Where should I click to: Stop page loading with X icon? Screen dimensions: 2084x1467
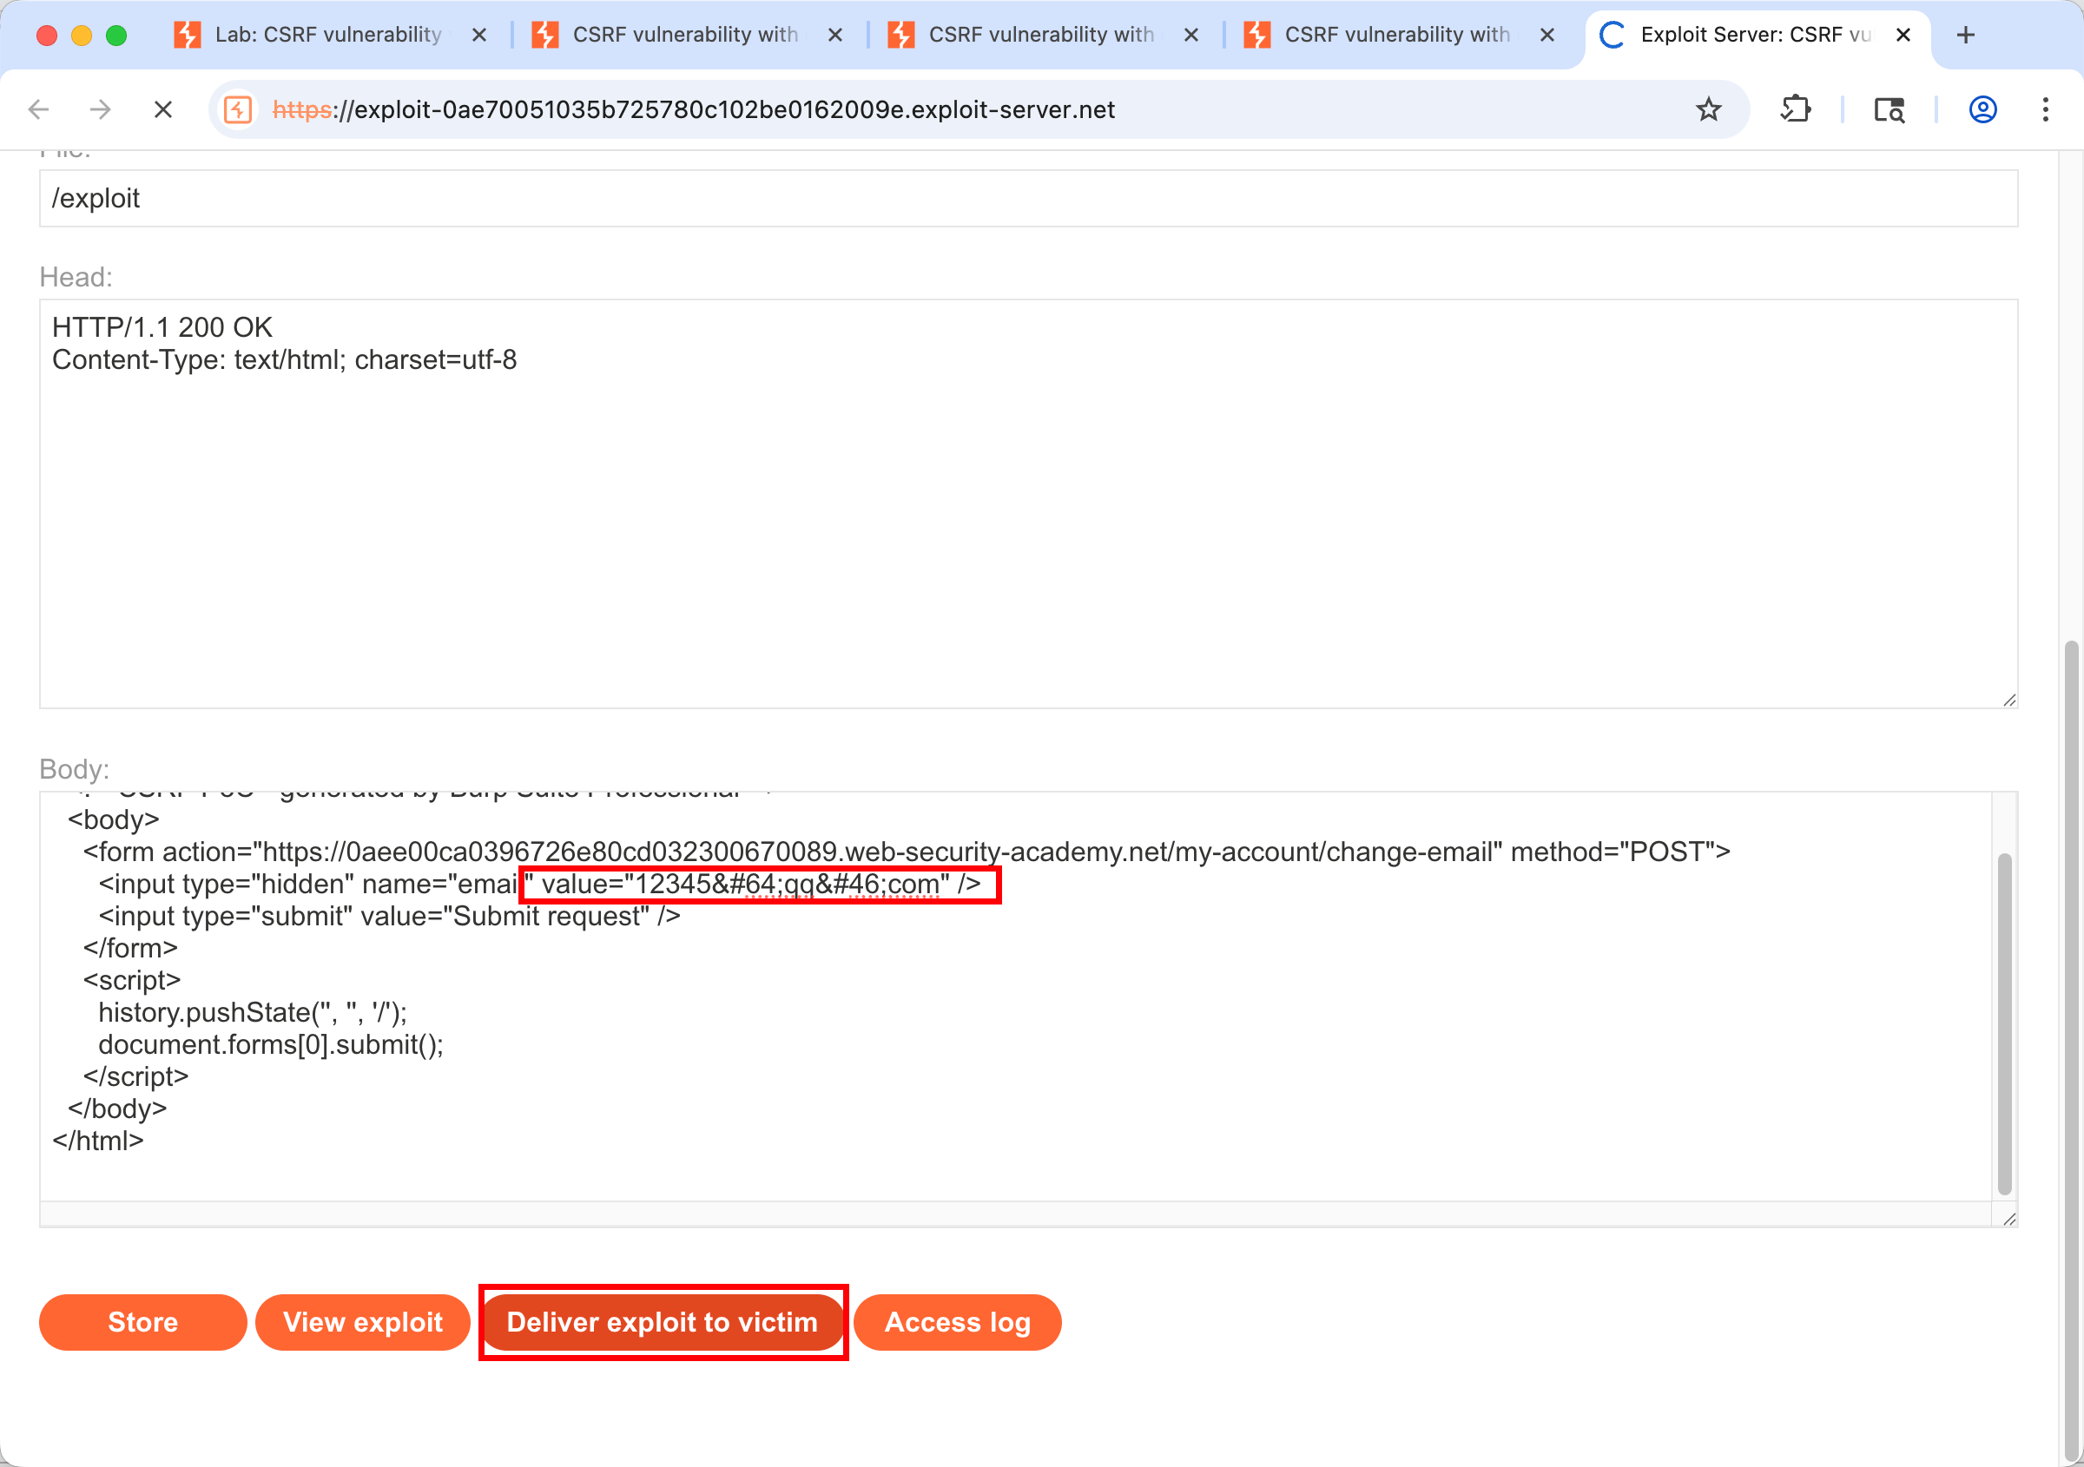pyautogui.click(x=163, y=109)
